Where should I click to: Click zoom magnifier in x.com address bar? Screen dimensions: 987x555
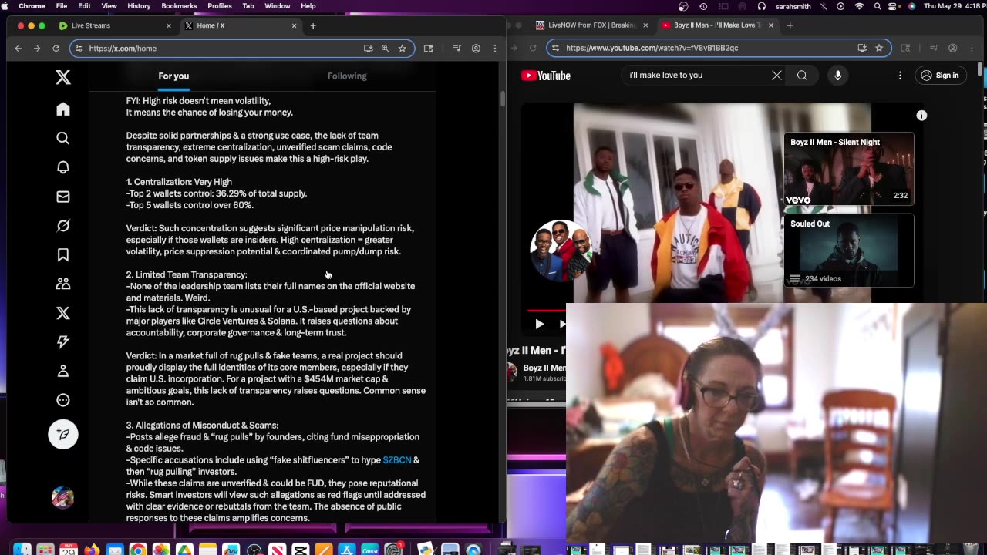385,48
